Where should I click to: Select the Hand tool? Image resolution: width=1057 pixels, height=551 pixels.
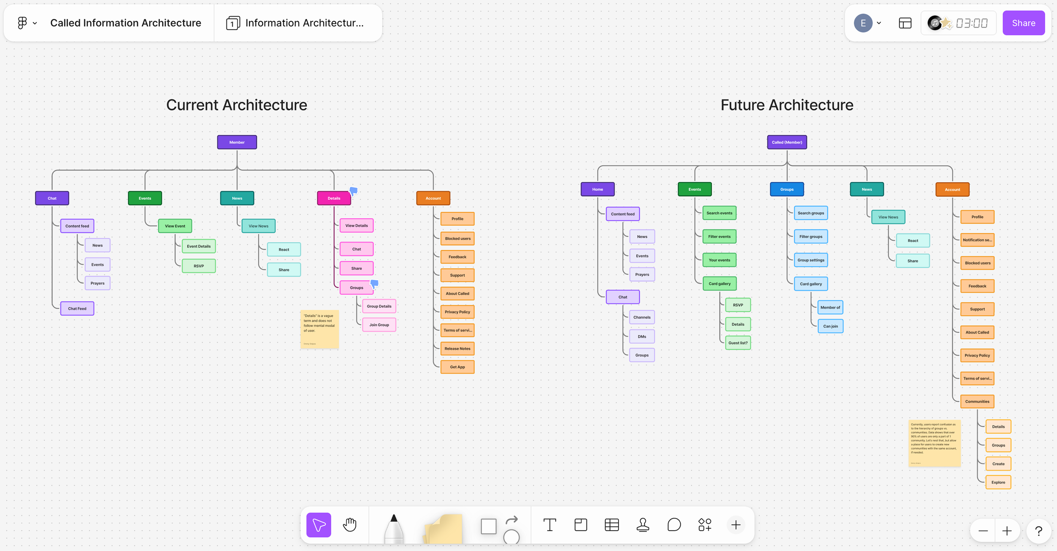click(x=350, y=525)
